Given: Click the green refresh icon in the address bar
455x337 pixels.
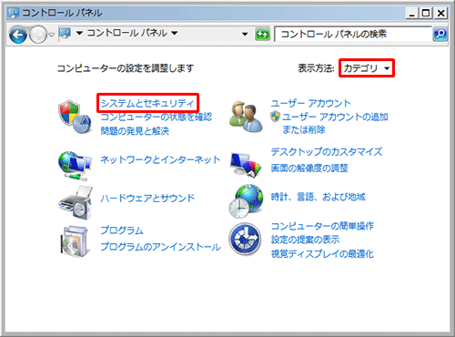Looking at the screenshot, I should 262,34.
